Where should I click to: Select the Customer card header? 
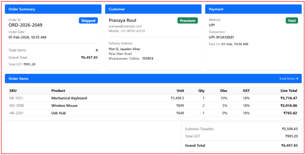click(153, 9)
